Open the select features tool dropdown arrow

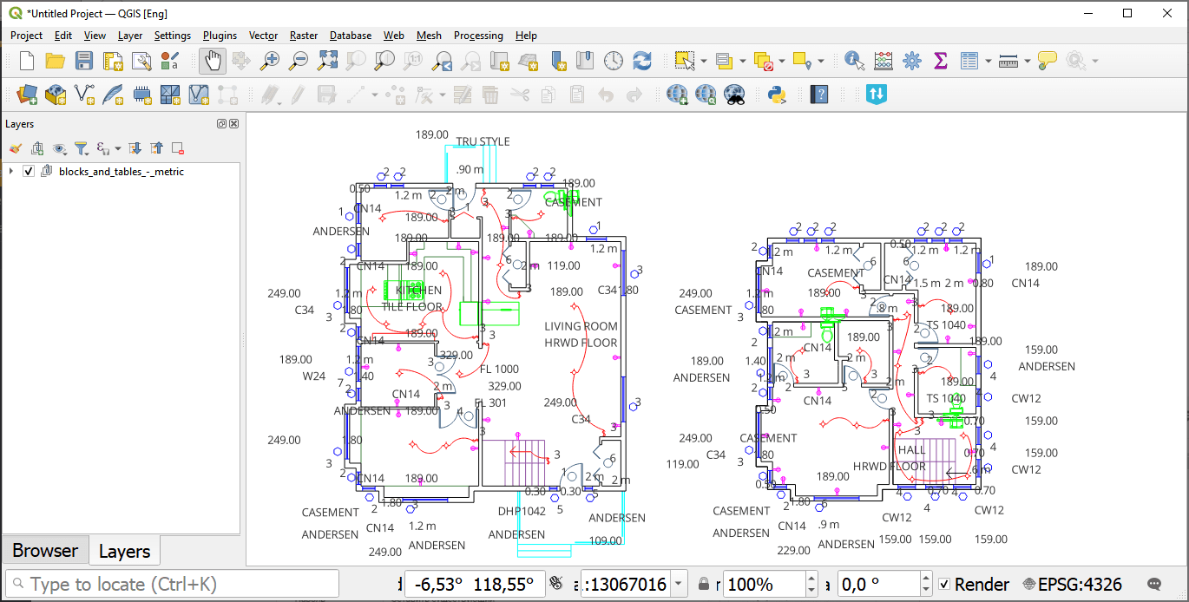click(x=703, y=62)
